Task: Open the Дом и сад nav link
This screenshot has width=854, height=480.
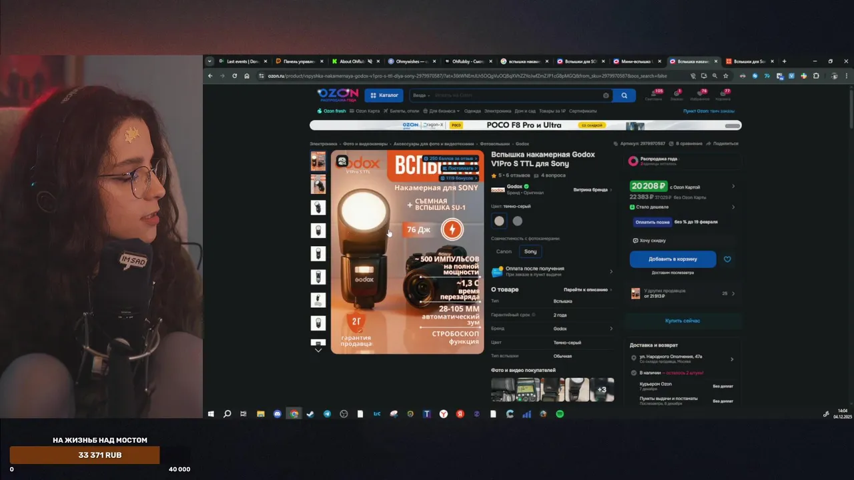Action: coord(525,111)
